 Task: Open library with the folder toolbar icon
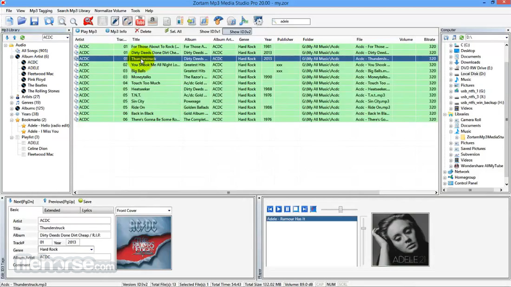pyautogui.click(x=22, y=21)
